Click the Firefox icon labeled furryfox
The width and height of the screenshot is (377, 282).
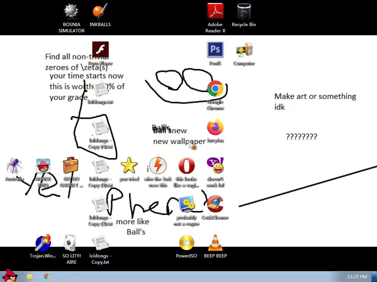215,131
